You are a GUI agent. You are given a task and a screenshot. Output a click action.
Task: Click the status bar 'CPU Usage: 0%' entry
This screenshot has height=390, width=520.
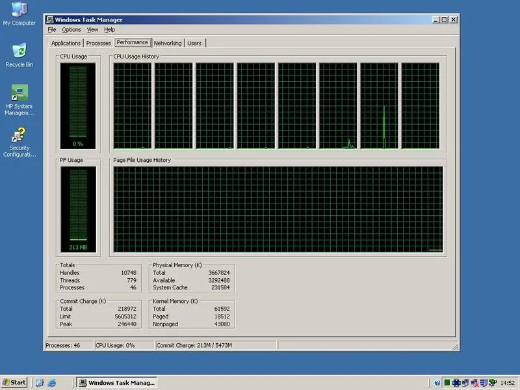pos(124,345)
